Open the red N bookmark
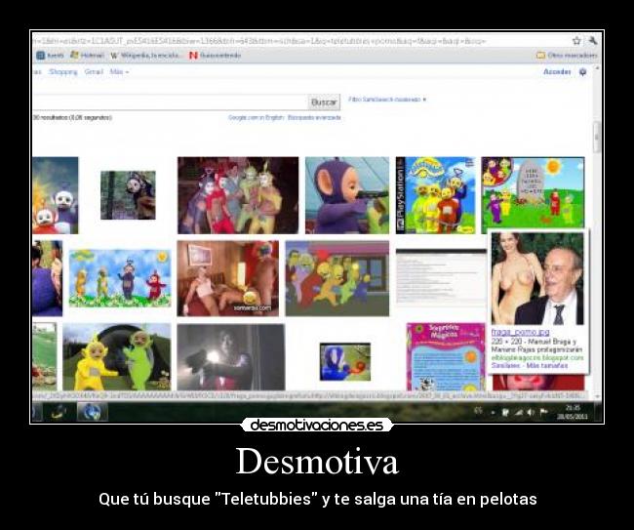This screenshot has height=530, width=634. (216, 56)
